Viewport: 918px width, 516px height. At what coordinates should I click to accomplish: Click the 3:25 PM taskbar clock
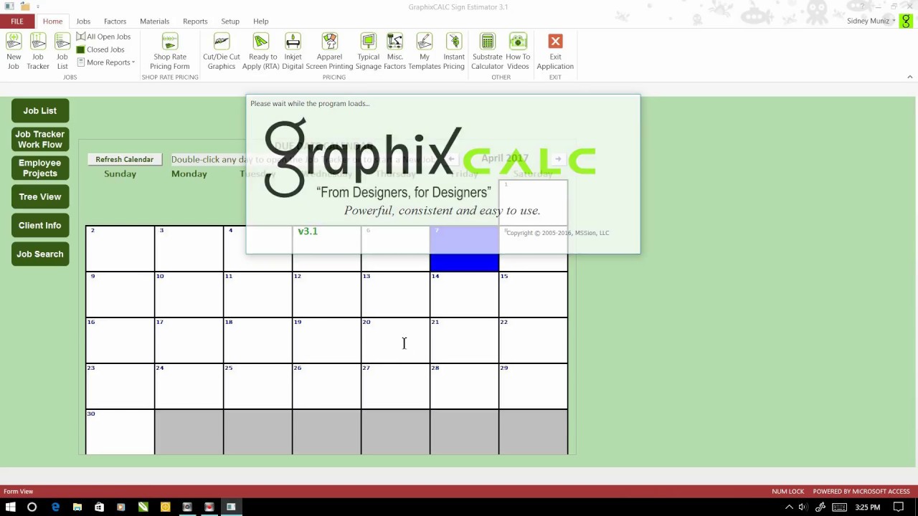[x=868, y=507]
